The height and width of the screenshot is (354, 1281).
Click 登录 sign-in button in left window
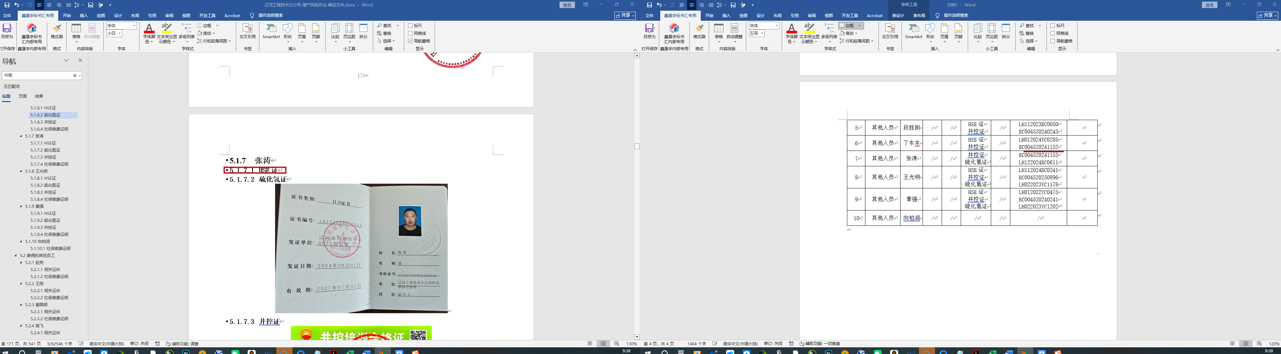tap(567, 5)
